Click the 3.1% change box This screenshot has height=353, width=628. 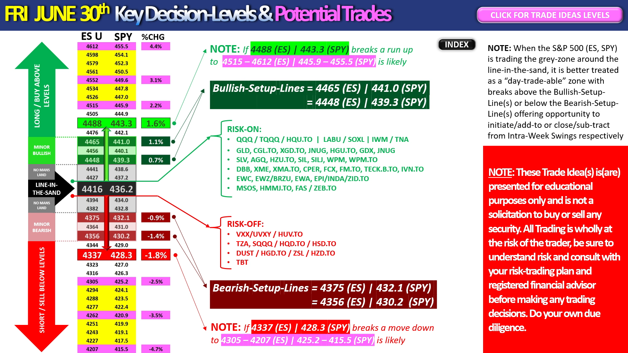click(156, 80)
